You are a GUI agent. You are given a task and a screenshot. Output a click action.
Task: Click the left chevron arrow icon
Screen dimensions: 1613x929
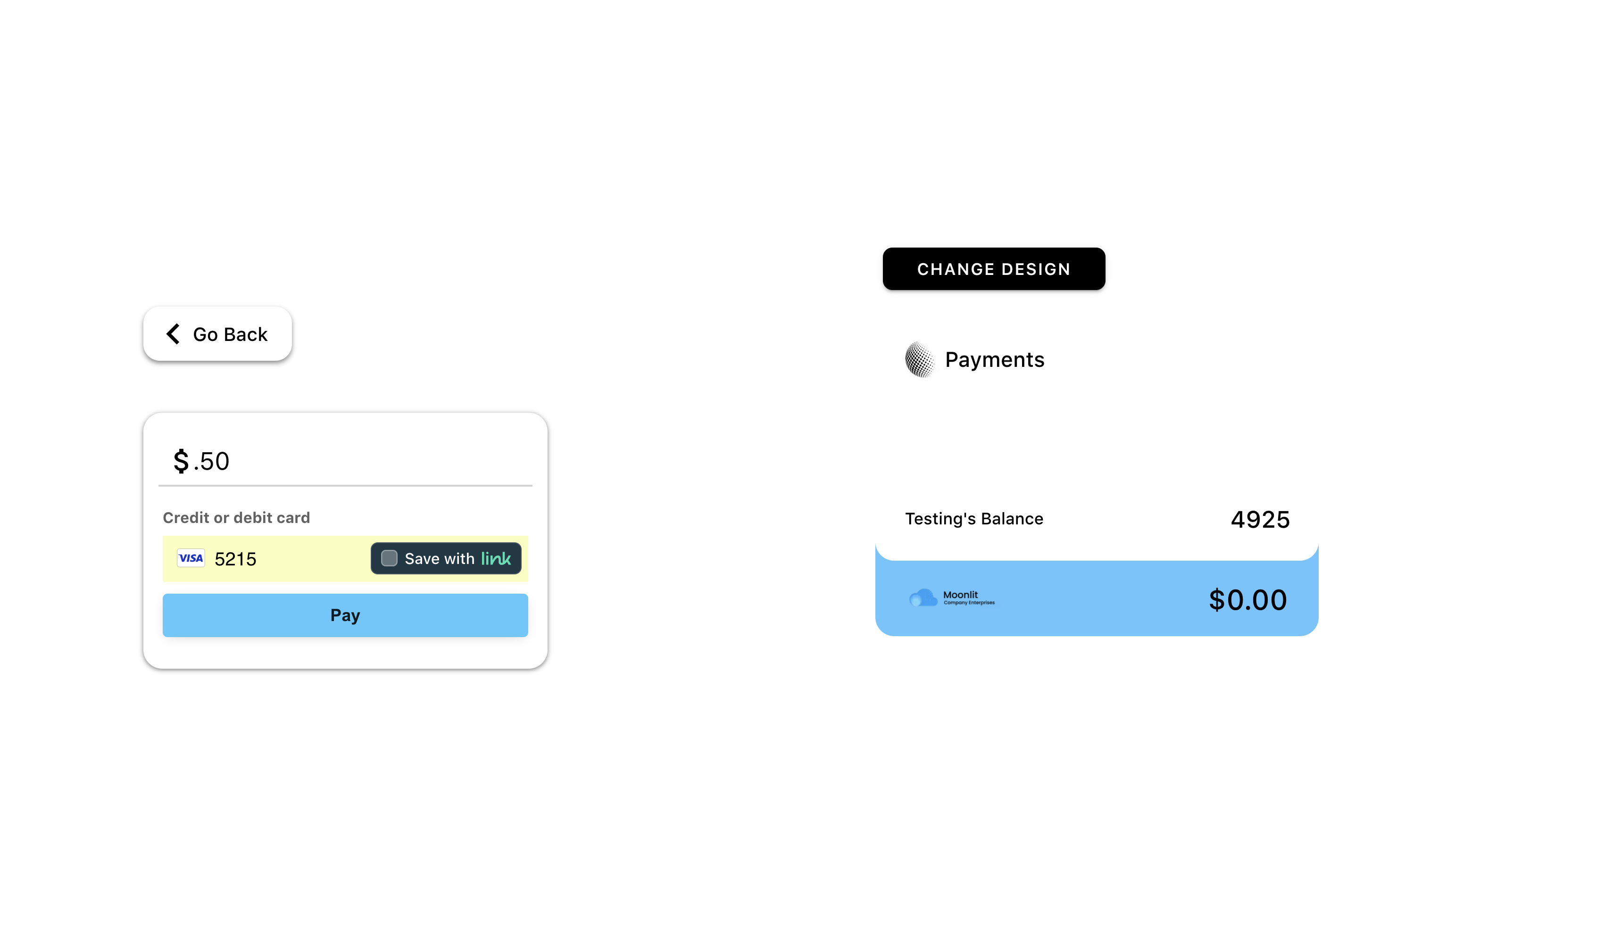(173, 334)
